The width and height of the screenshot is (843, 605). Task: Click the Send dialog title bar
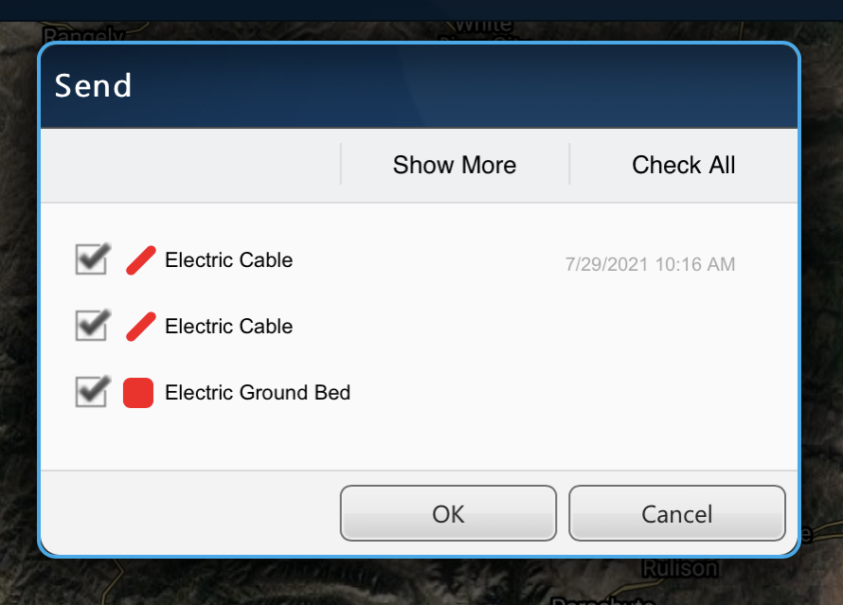pos(417,86)
